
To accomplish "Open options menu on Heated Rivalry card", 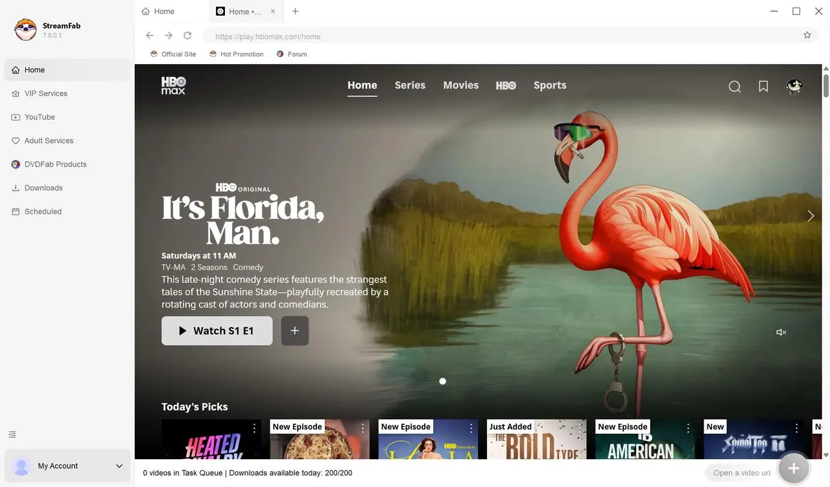I will [254, 429].
